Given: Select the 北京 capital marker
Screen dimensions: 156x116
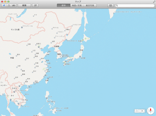Looking at the screenshot, I should tap(39, 47).
